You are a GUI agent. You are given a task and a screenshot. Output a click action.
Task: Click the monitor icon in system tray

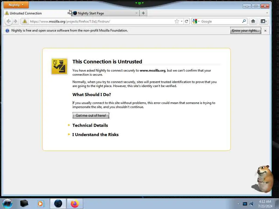tap(245, 204)
